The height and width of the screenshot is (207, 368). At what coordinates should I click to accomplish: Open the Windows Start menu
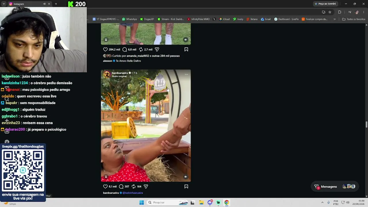pyautogui.click(x=141, y=202)
